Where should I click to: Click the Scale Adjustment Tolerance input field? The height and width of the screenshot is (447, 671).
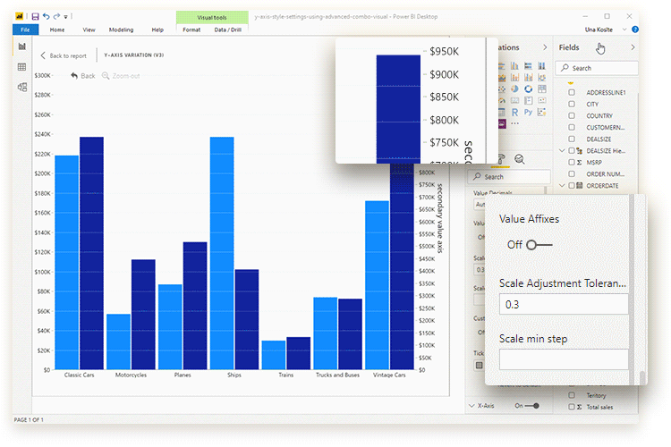[564, 304]
